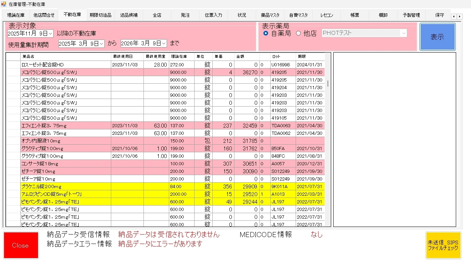Go to the 薬品マスタ tab
Image resolution: width=471 pixels, height=261 pixels.
coord(270,15)
